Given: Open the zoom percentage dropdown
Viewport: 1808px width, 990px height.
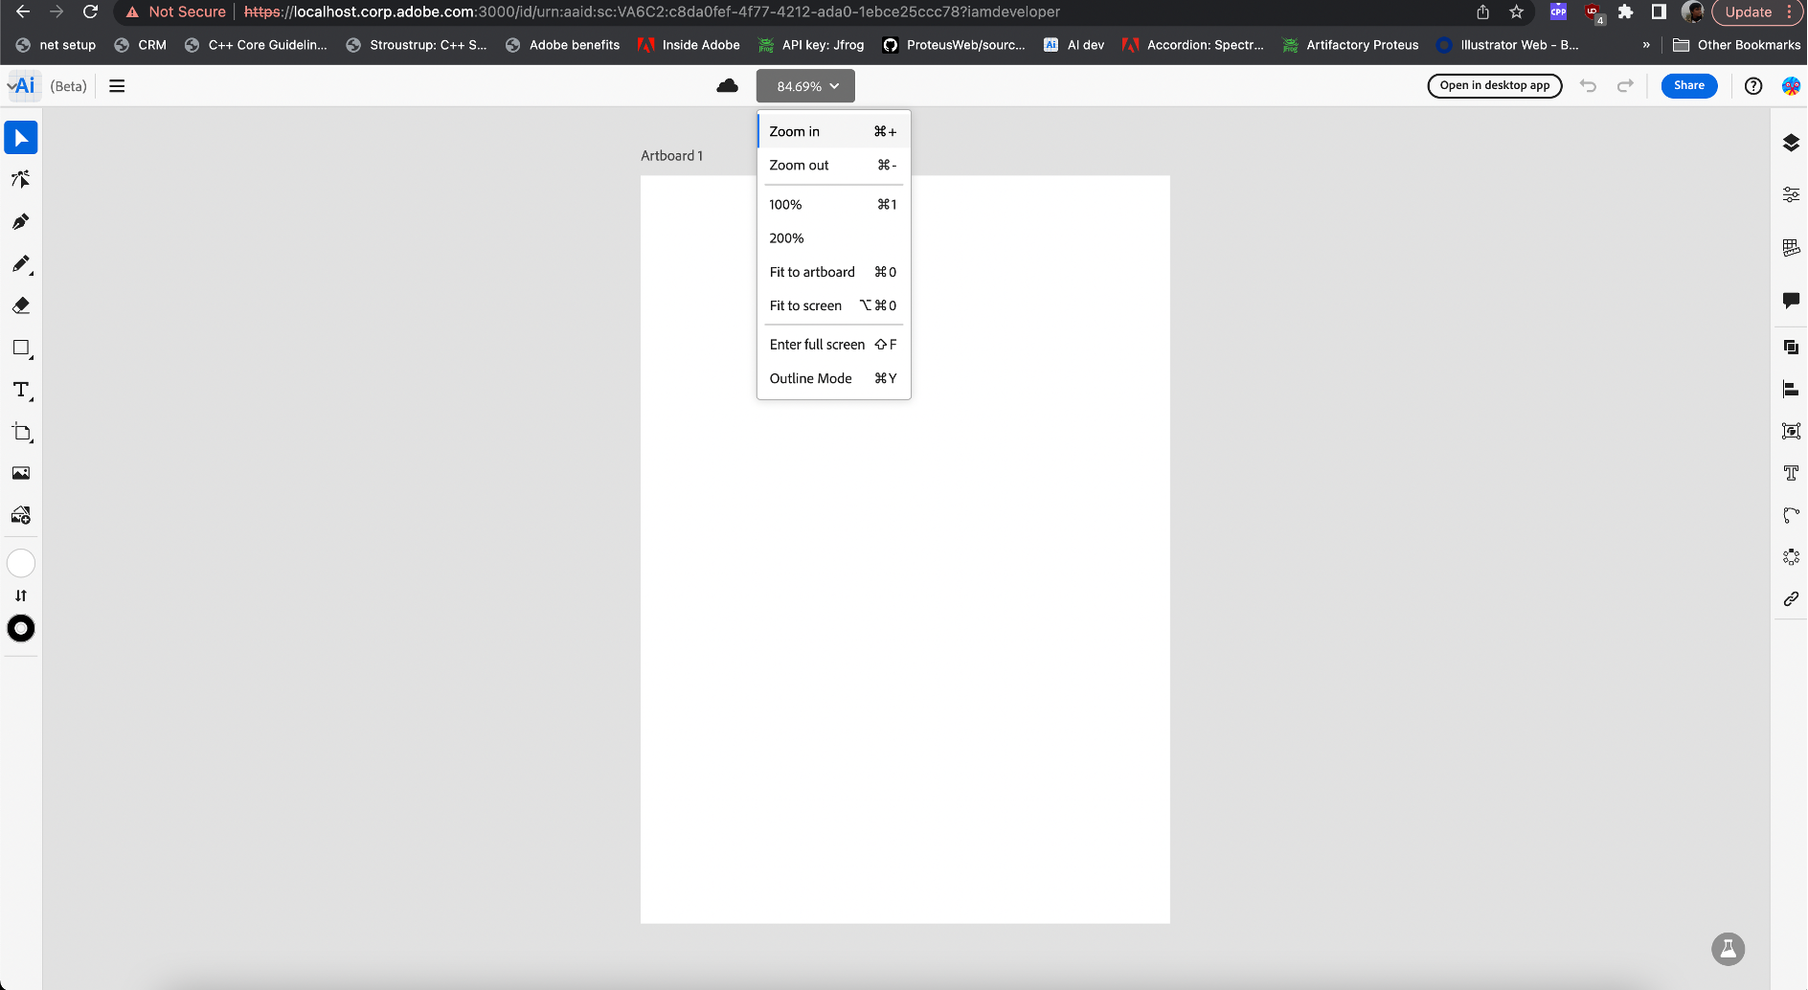Looking at the screenshot, I should 804,85.
